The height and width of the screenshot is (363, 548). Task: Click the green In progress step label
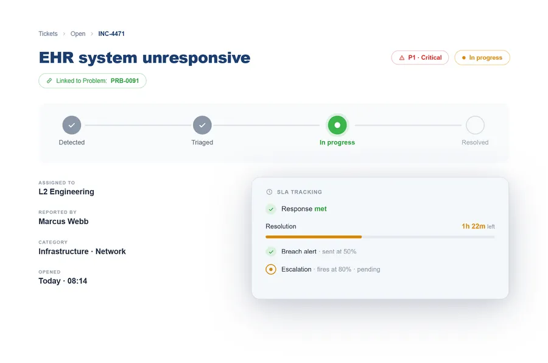337,143
